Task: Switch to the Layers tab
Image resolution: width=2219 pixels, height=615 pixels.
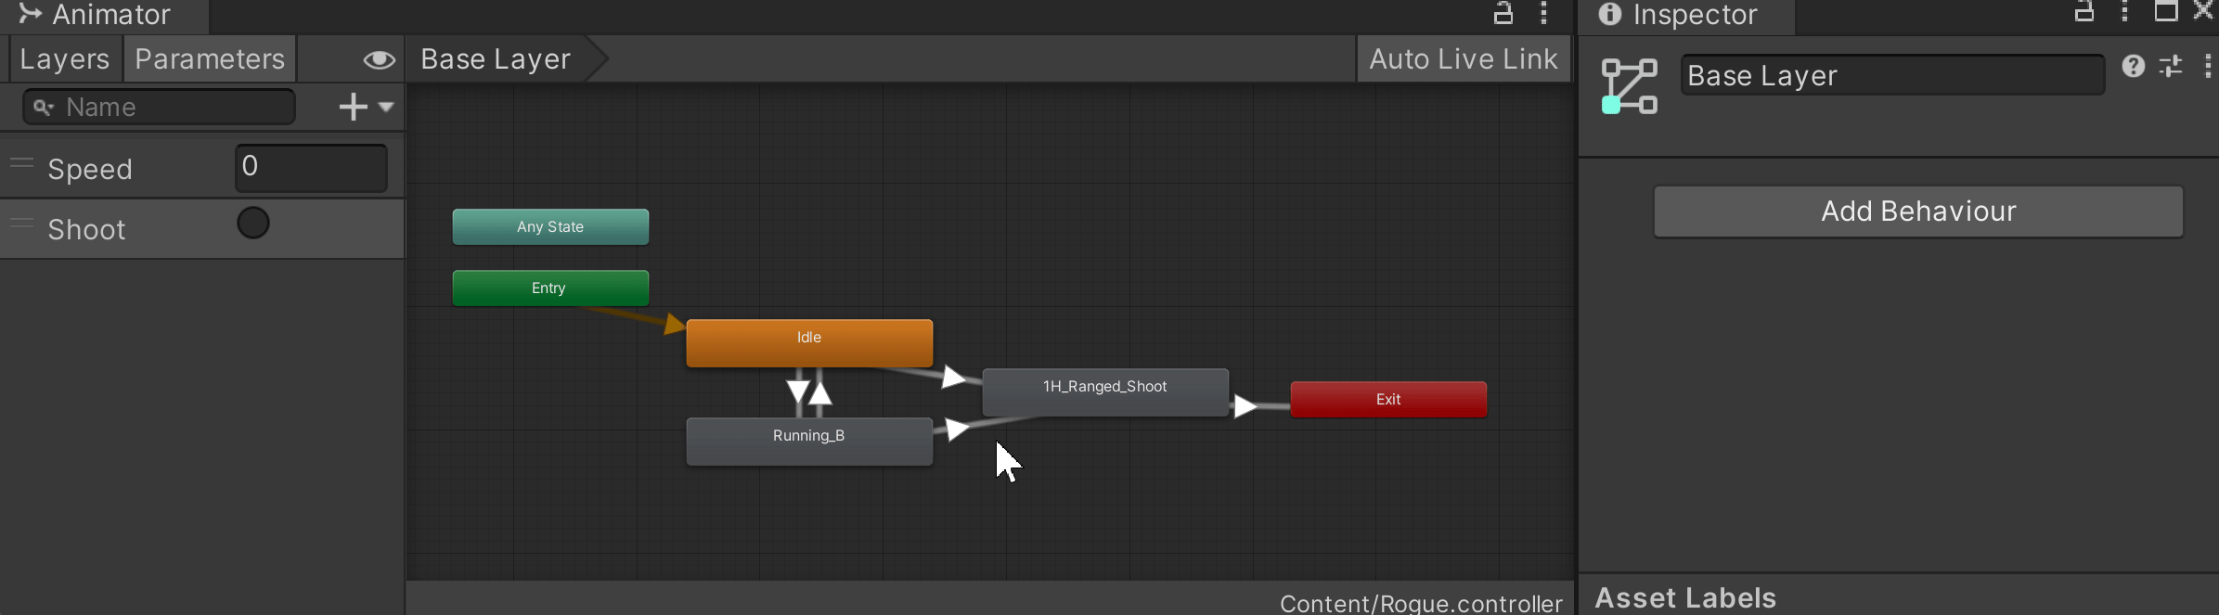Action: tap(64, 59)
